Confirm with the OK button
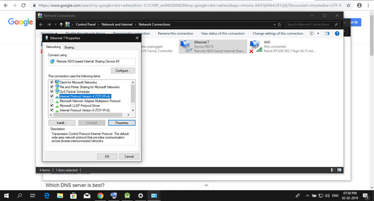Viewport: 374px width, 201px height. (107, 156)
